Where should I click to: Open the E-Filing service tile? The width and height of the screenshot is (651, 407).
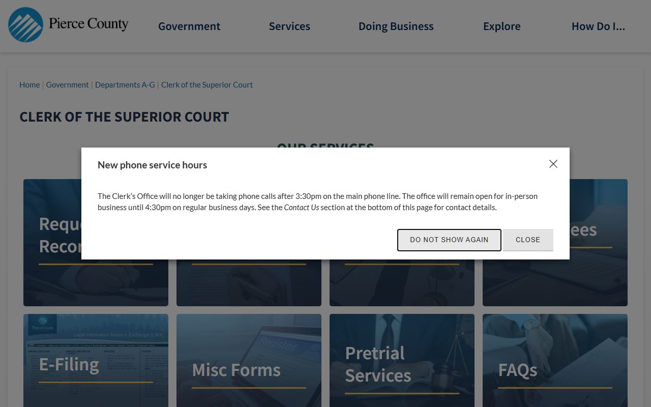pyautogui.click(x=96, y=360)
